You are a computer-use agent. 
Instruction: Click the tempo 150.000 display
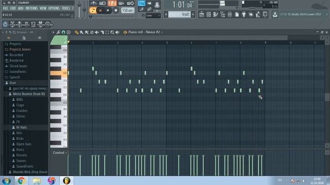tap(127, 10)
